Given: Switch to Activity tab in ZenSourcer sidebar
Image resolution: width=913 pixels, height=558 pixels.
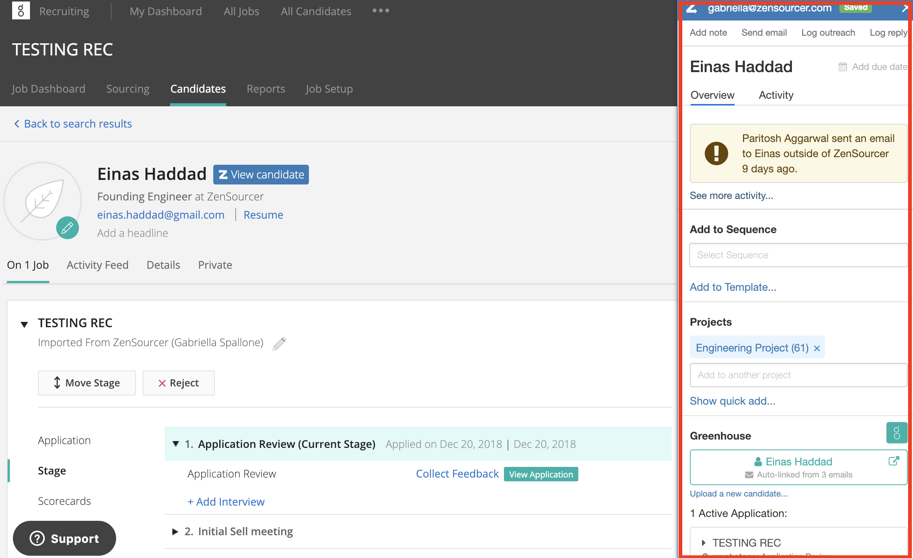Looking at the screenshot, I should point(776,95).
